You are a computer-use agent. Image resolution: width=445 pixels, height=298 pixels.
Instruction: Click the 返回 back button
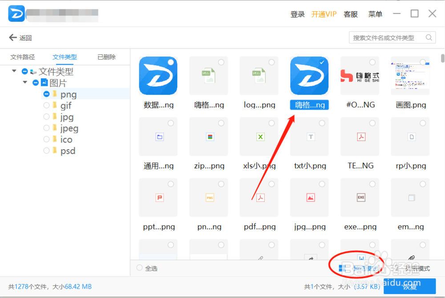(20, 37)
